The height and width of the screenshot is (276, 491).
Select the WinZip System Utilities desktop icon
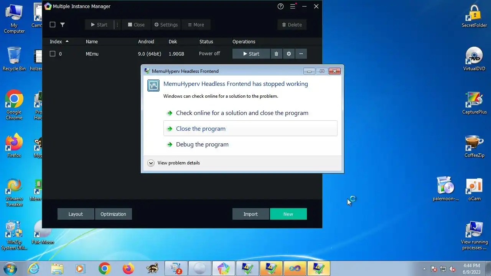[x=14, y=235]
